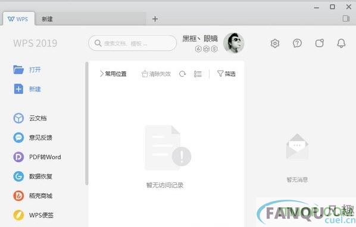The height and width of the screenshot is (227, 356).
Task: Toggle the sidebar panel icon below the close button
Action: coord(346,18)
